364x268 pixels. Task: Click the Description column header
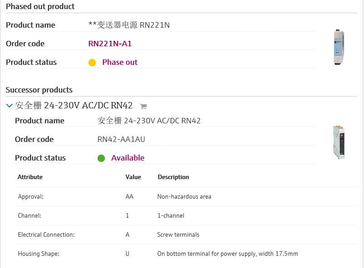(x=173, y=177)
